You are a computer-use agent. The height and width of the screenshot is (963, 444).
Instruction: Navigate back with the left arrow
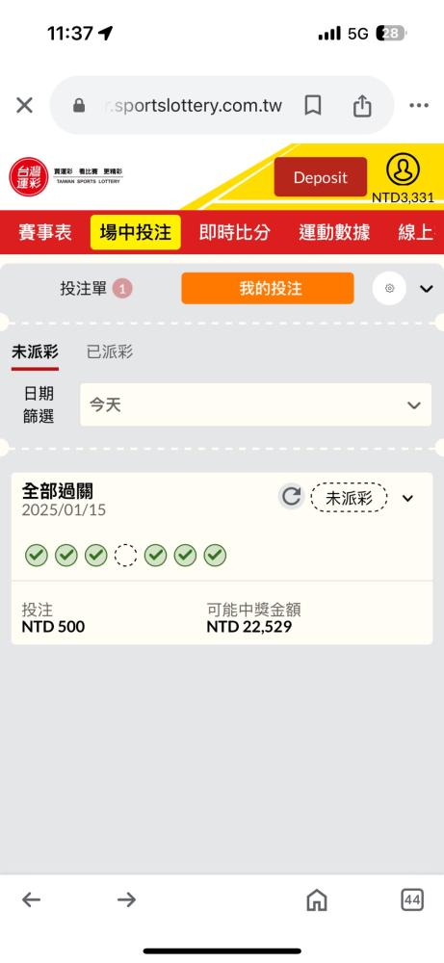pos(31,900)
